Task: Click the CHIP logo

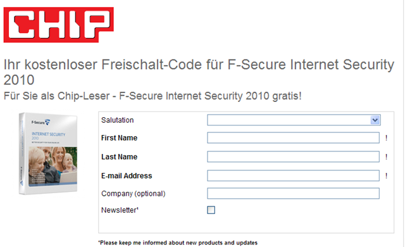Action: pos(59,25)
